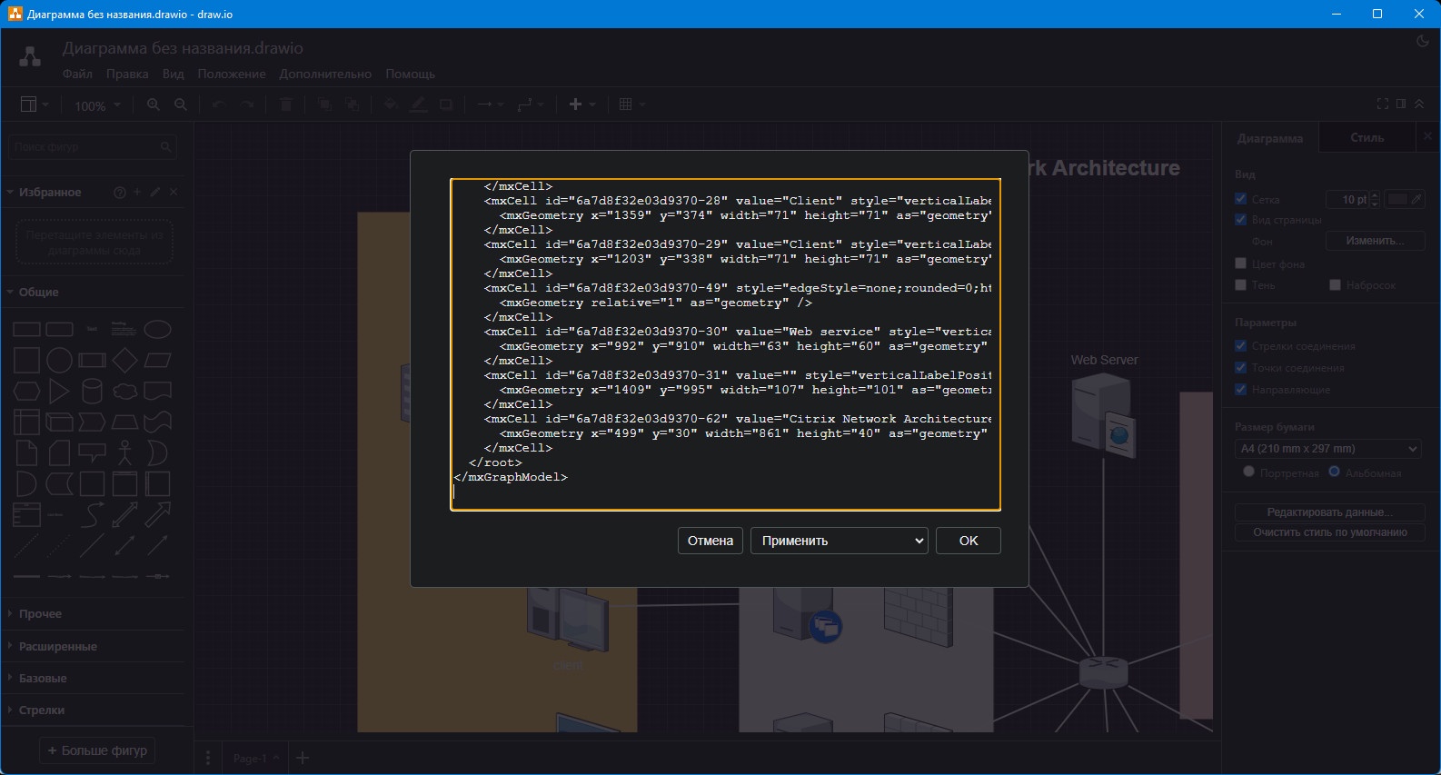
Task: Expand the Прочее shapes section
Action: pos(40,614)
